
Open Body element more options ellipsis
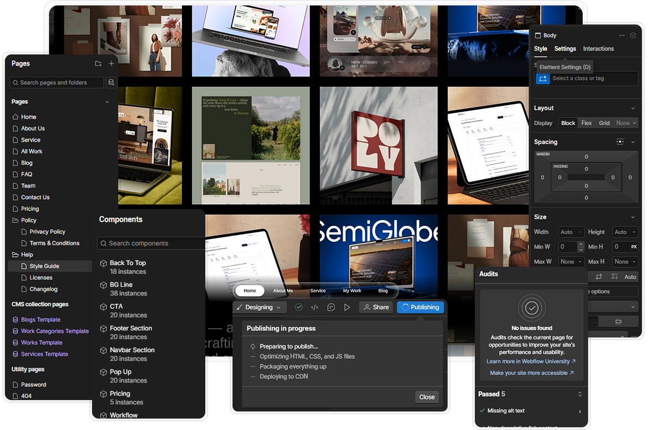(622, 35)
